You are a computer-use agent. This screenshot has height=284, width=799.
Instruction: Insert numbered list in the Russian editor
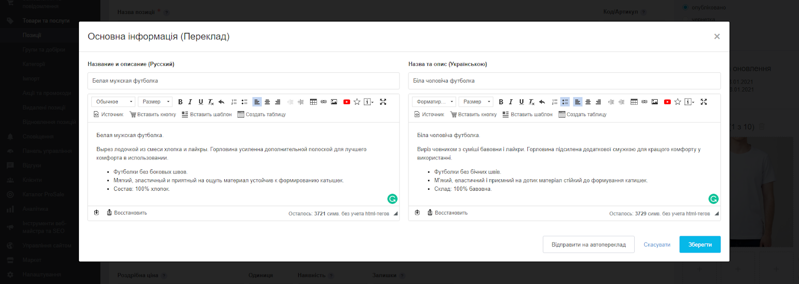234,102
